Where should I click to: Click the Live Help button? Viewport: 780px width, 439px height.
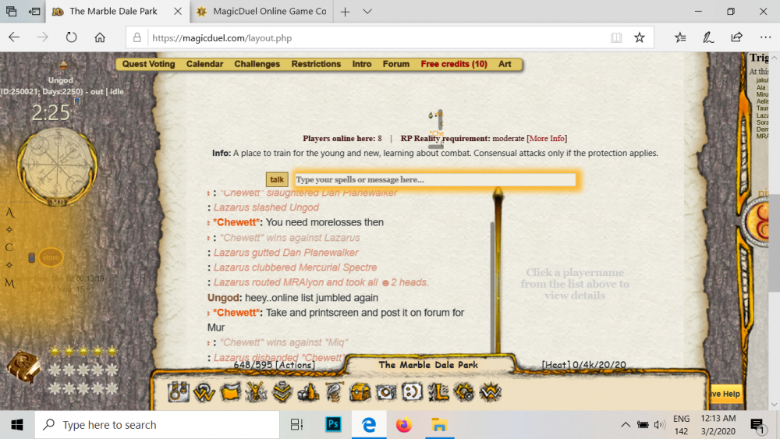coord(725,394)
